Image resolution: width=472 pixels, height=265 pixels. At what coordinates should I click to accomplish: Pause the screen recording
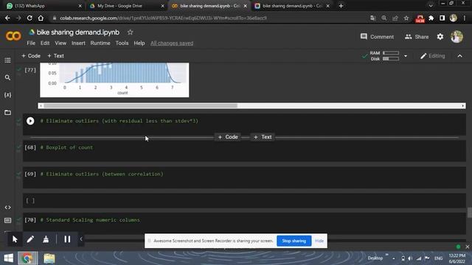[67, 239]
